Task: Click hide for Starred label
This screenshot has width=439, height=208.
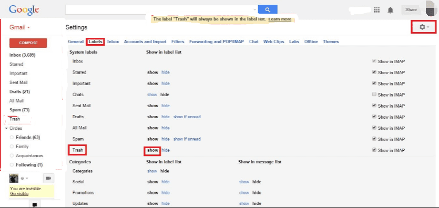Action: [x=166, y=72]
